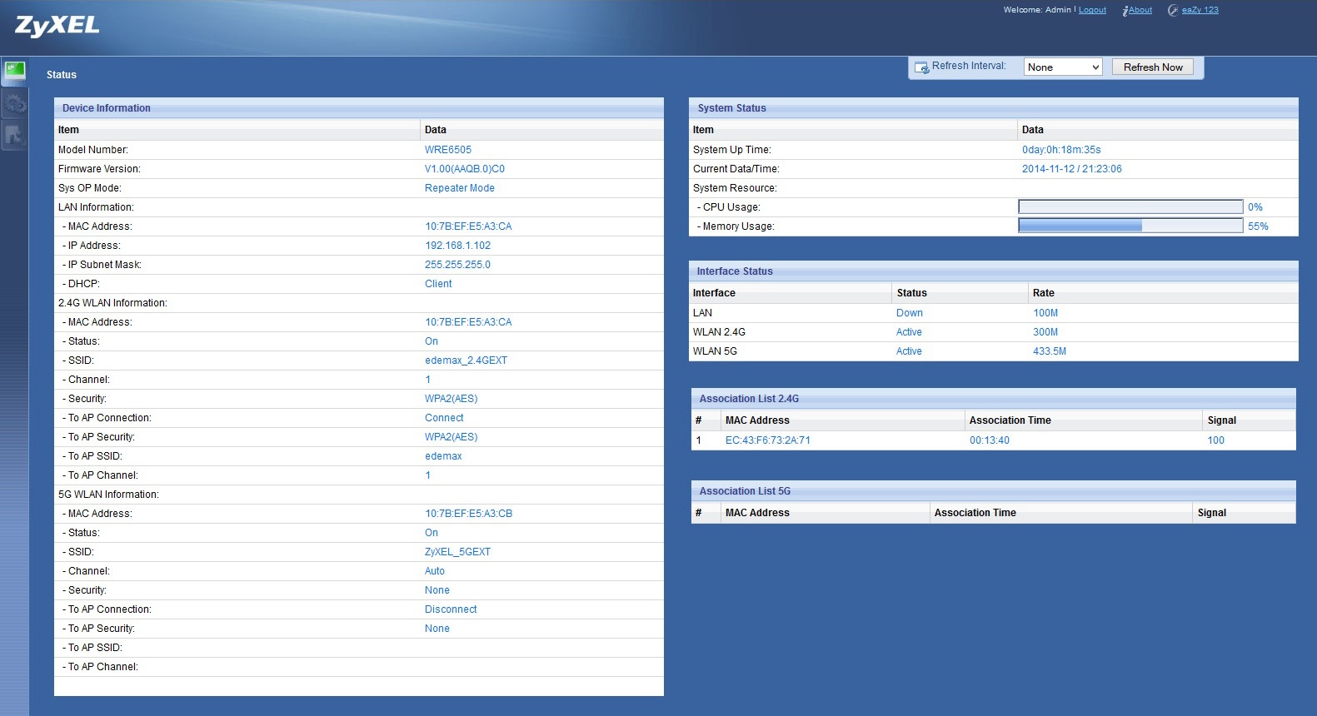Click the Repeater Mode value
This screenshot has height=716, width=1317.
tap(460, 188)
